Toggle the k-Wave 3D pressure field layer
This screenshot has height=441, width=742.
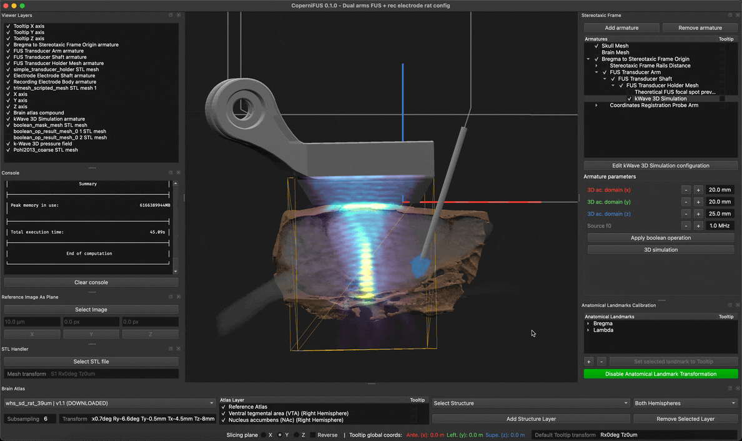coord(8,144)
